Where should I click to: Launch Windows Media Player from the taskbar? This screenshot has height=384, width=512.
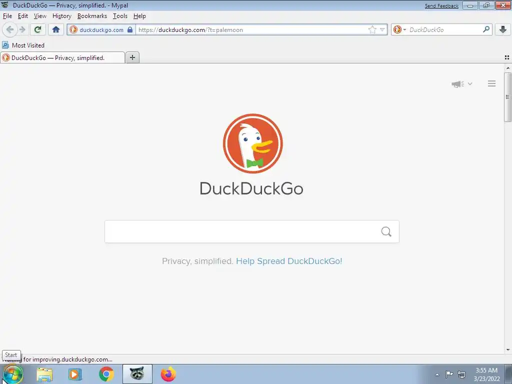tap(75, 374)
